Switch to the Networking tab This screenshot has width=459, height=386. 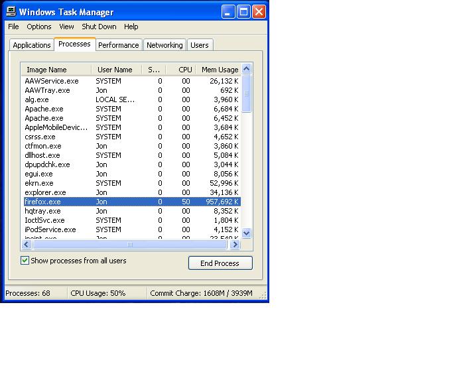coord(164,45)
